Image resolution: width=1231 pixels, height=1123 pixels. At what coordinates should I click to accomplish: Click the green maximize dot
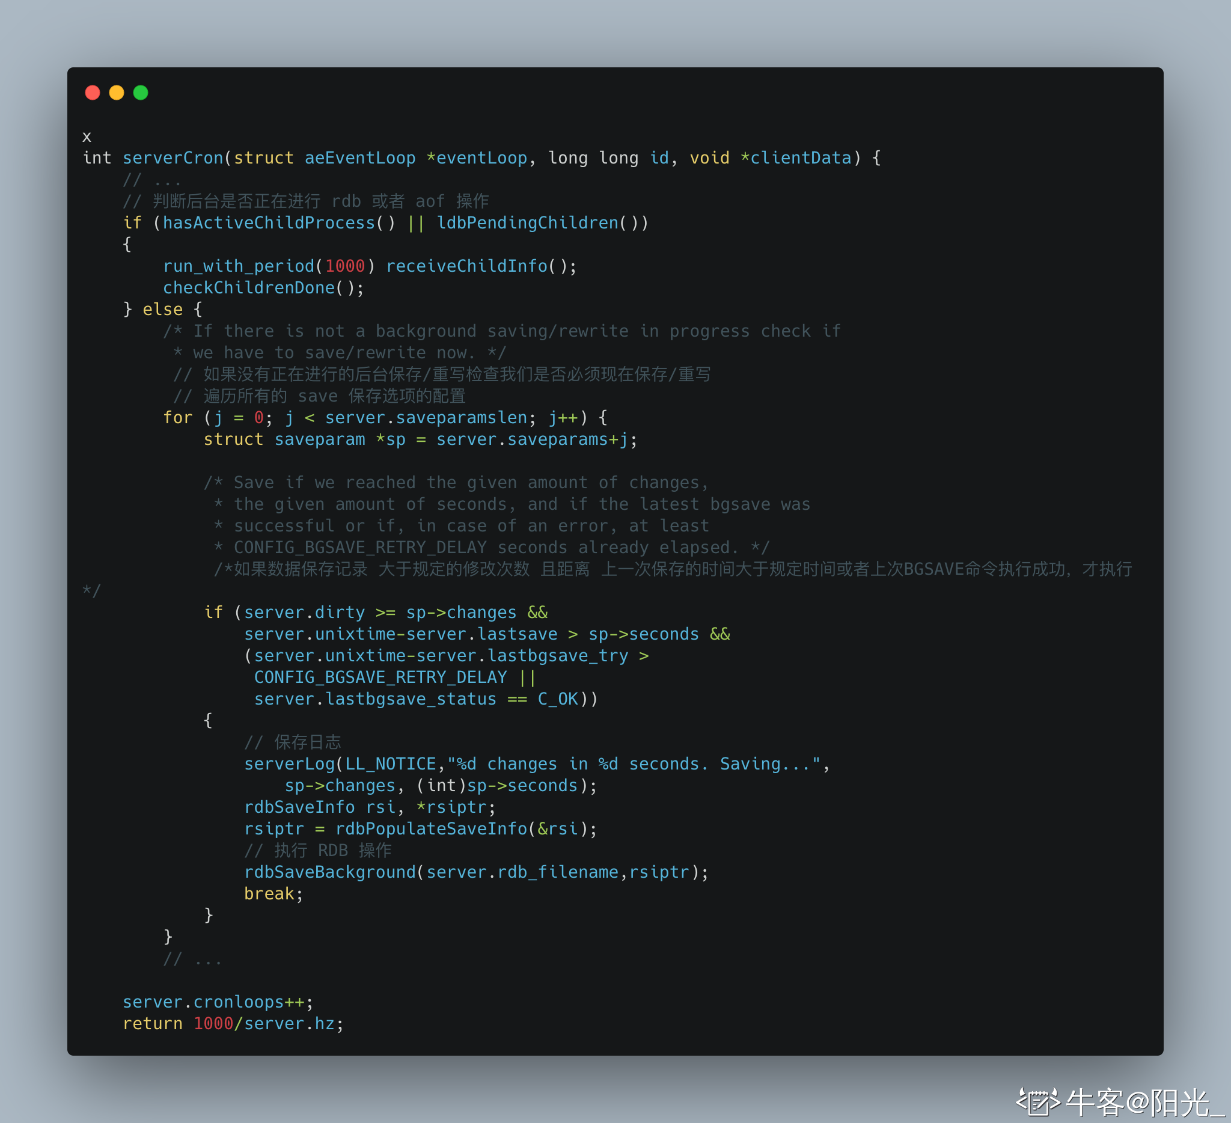(141, 92)
